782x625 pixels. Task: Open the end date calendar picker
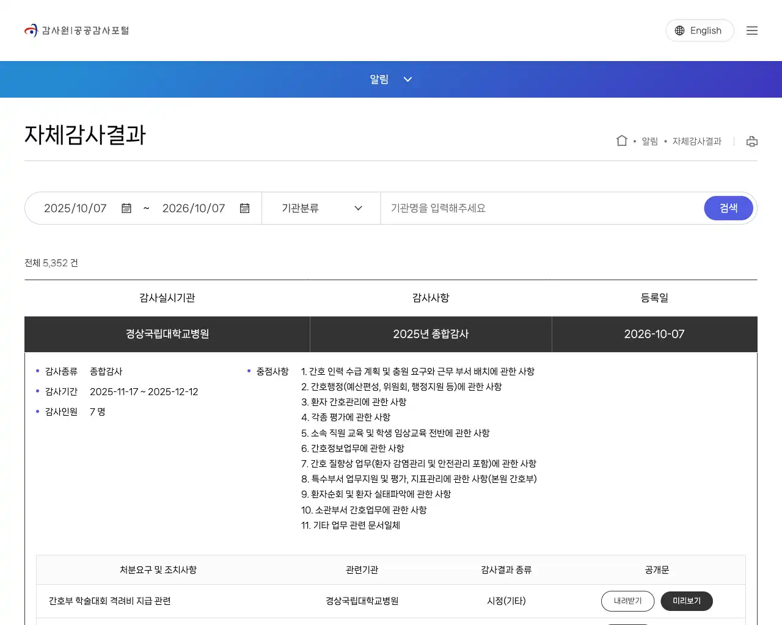point(244,208)
